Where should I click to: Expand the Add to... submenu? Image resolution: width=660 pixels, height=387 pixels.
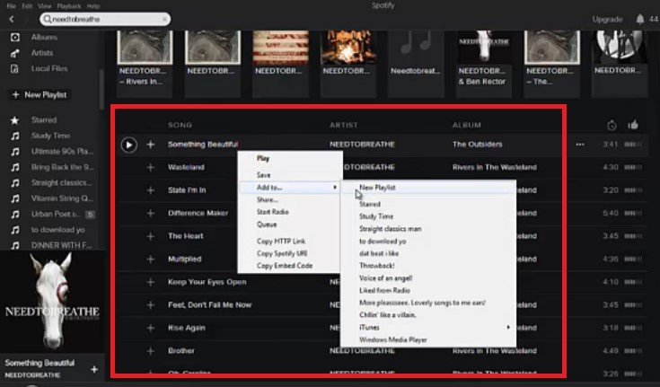click(290, 188)
